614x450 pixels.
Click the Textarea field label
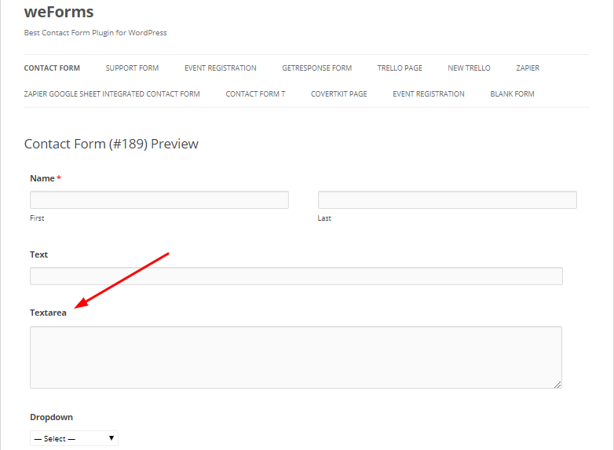pos(48,313)
